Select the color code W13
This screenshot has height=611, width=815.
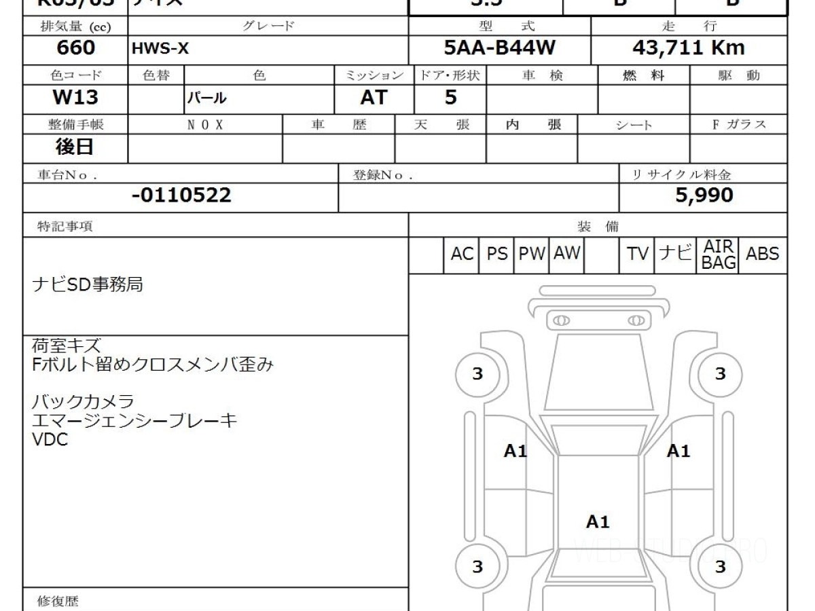(x=75, y=98)
